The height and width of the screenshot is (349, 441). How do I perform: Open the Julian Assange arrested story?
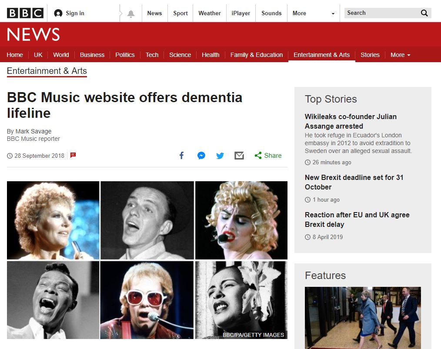click(351, 121)
